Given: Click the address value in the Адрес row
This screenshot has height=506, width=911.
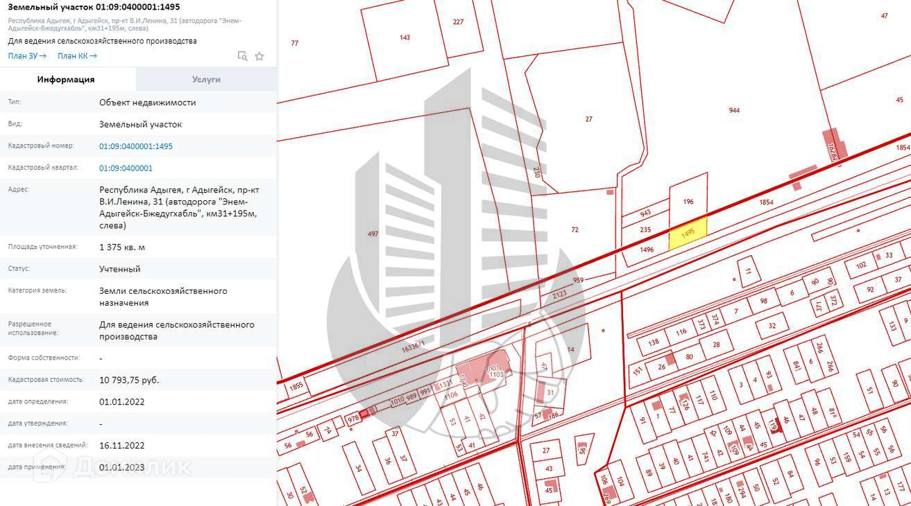Looking at the screenshot, I should pyautogui.click(x=180, y=207).
